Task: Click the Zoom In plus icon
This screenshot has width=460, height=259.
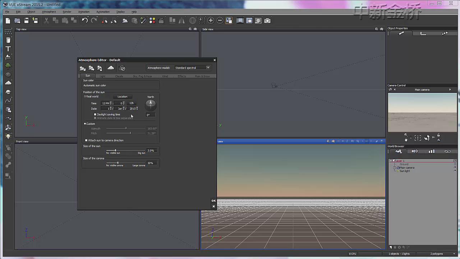Action: 211,21
